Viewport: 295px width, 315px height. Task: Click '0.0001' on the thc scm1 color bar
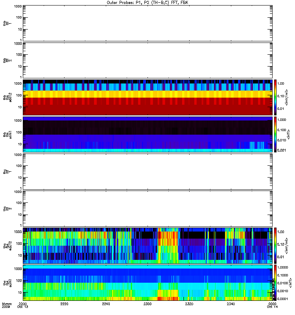[x=282, y=299]
